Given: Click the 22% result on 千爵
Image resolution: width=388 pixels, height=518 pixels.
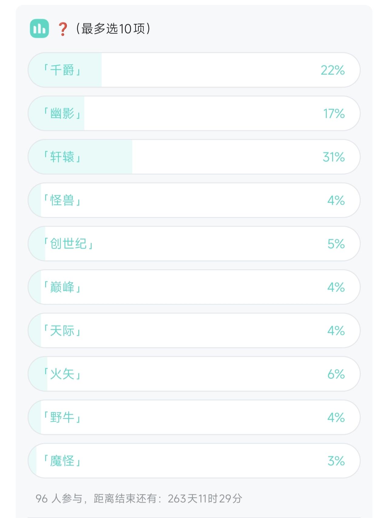Looking at the screenshot, I should click(332, 70).
